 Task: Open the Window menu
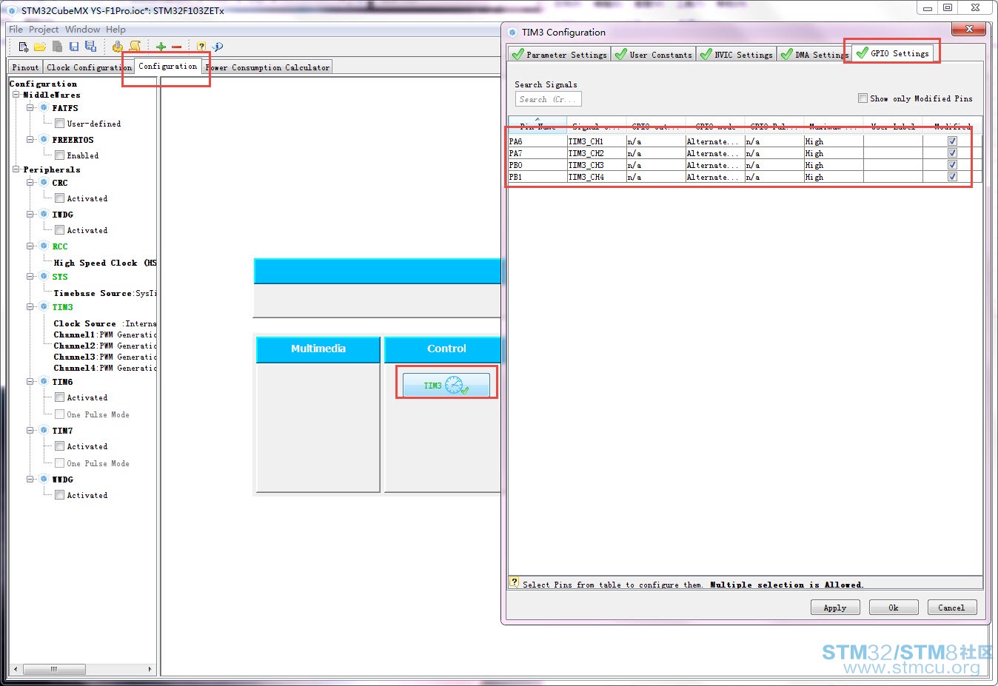[x=82, y=30]
